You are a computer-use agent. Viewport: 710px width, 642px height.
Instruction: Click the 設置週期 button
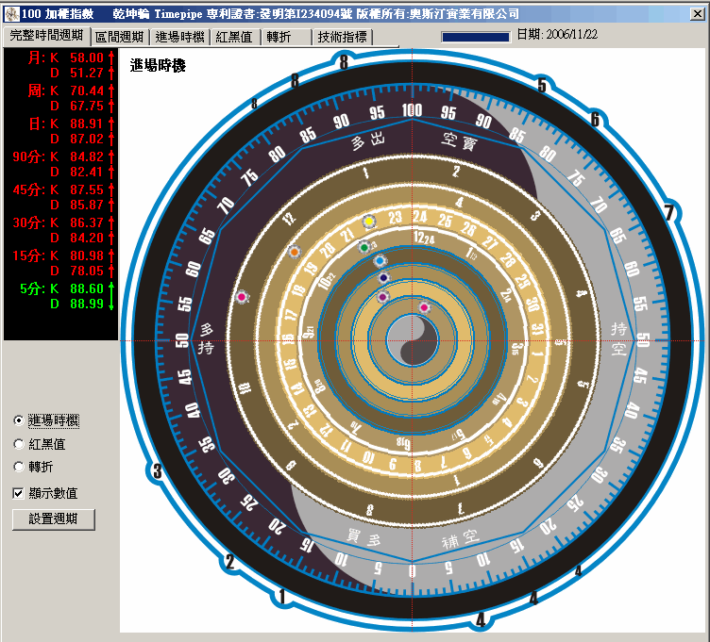coord(54,519)
